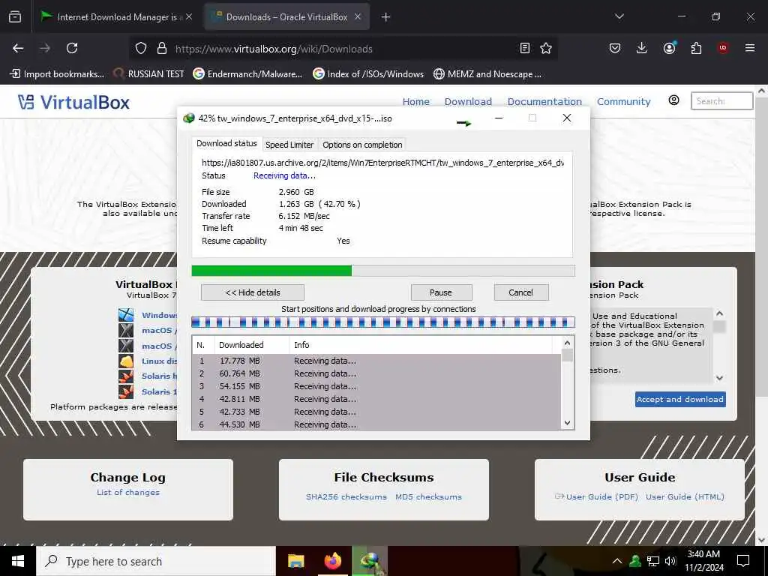This screenshot has height=576, width=768.
Task: Switch to Options on completion tab
Action: coord(362,145)
